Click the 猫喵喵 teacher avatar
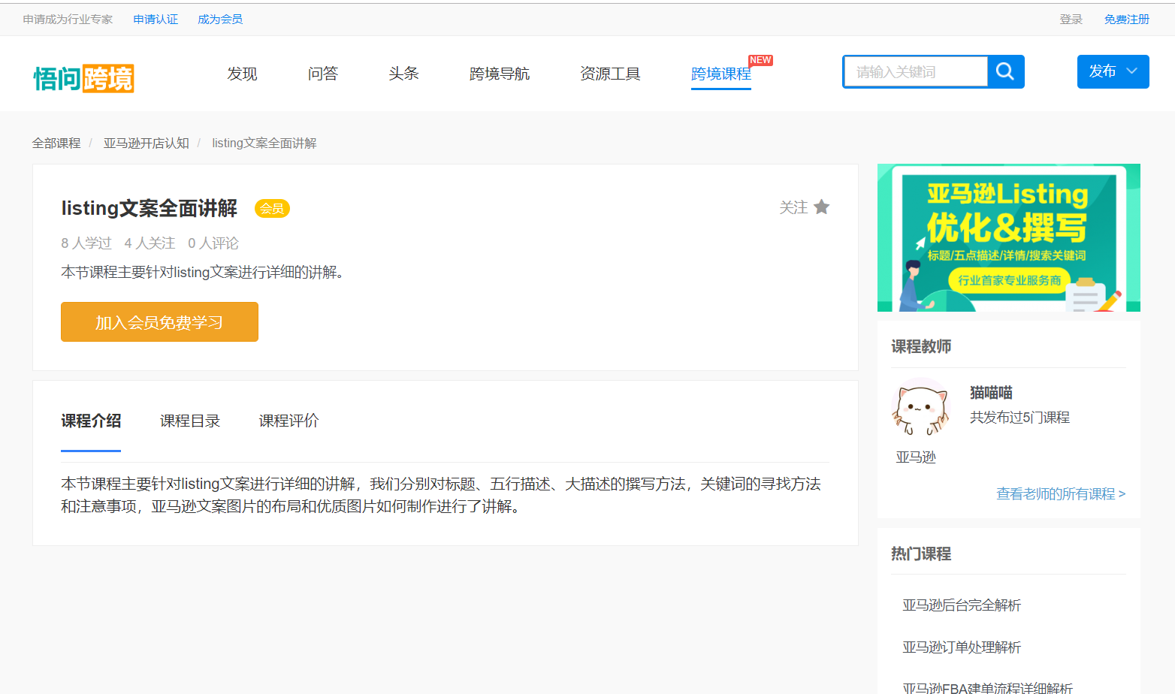 921,409
